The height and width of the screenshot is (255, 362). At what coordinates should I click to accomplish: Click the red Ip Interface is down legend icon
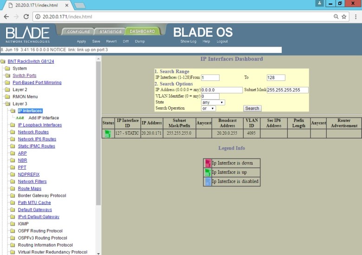coord(208,163)
